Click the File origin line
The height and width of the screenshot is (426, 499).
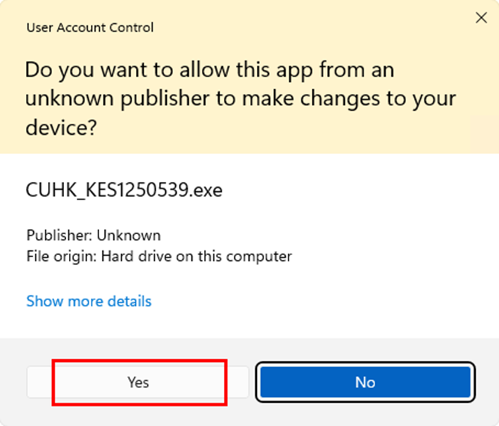pos(159,257)
